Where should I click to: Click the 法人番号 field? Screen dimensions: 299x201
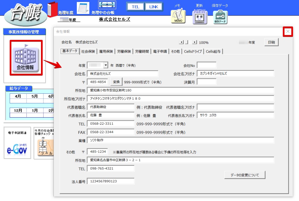tap(111, 181)
